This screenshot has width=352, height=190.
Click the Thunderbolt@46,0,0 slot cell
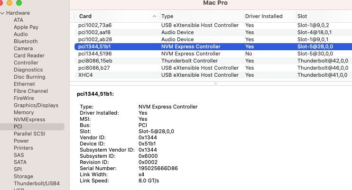tap(323, 68)
